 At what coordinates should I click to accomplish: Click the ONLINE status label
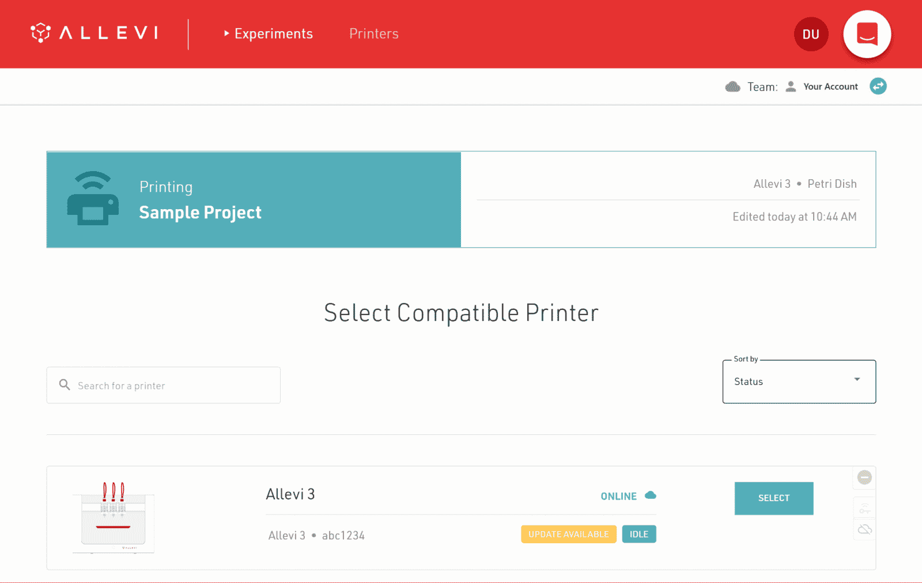tap(618, 496)
